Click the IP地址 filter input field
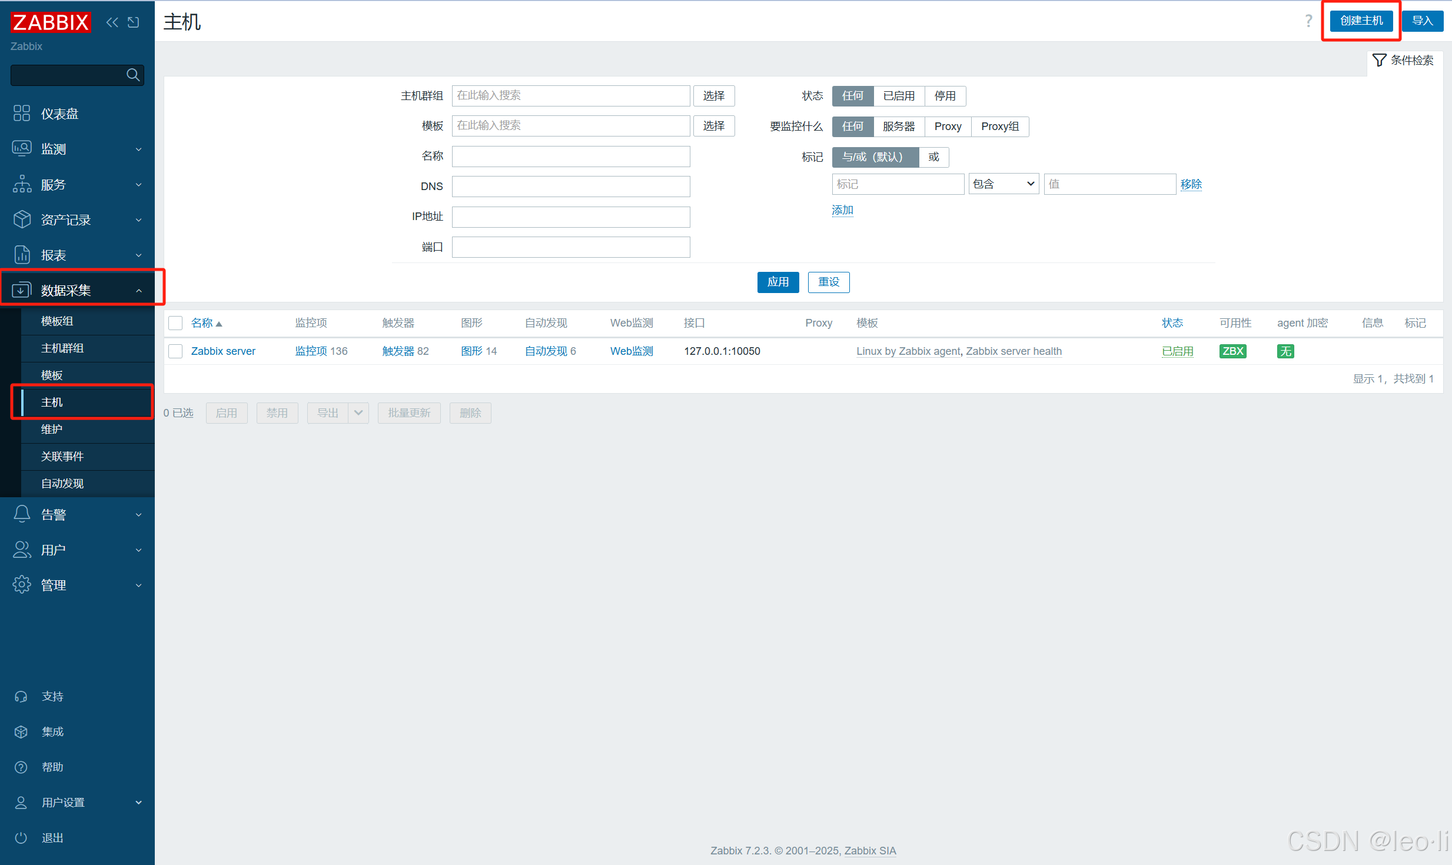 pos(570,217)
